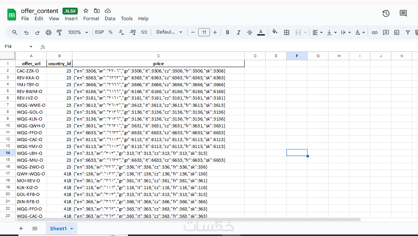Open the Edit menu
Screen dimensions: 418x236
pos(38,18)
